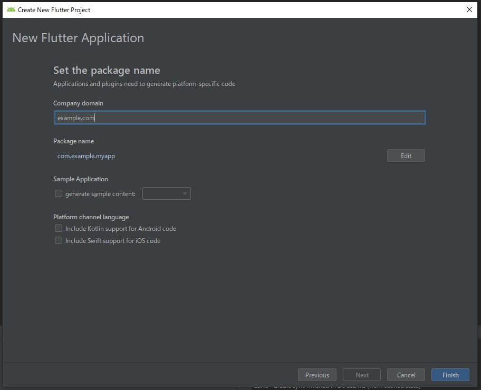Click the New Flutter Application header
481x390 pixels.
pyautogui.click(x=78, y=38)
